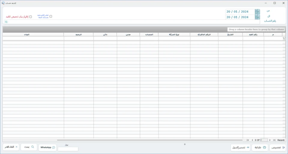This screenshot has height=154, width=288.
Task: Sort by the 'دائن' column header
Action: tap(105, 34)
